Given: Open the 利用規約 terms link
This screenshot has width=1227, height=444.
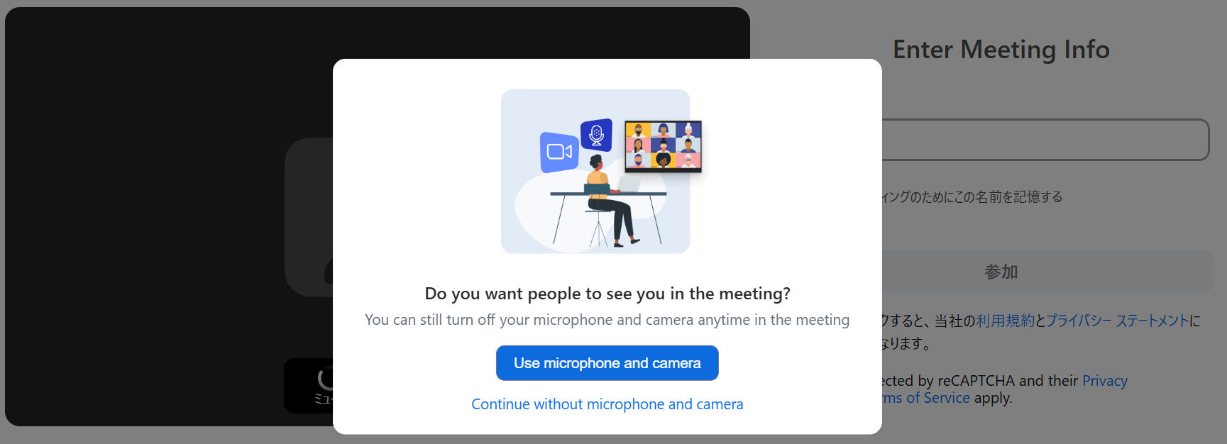Looking at the screenshot, I should [x=1005, y=321].
